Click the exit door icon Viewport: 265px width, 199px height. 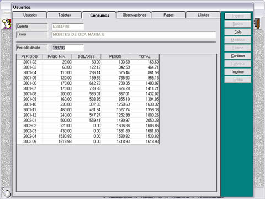258,23
